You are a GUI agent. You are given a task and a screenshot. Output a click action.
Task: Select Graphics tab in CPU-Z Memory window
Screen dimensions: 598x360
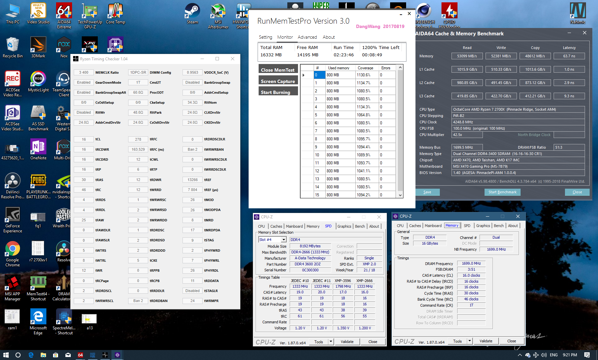click(483, 226)
